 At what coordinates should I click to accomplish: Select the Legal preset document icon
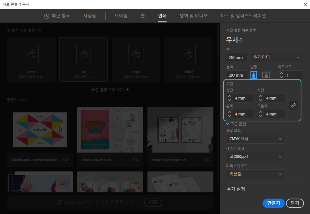point(136,54)
